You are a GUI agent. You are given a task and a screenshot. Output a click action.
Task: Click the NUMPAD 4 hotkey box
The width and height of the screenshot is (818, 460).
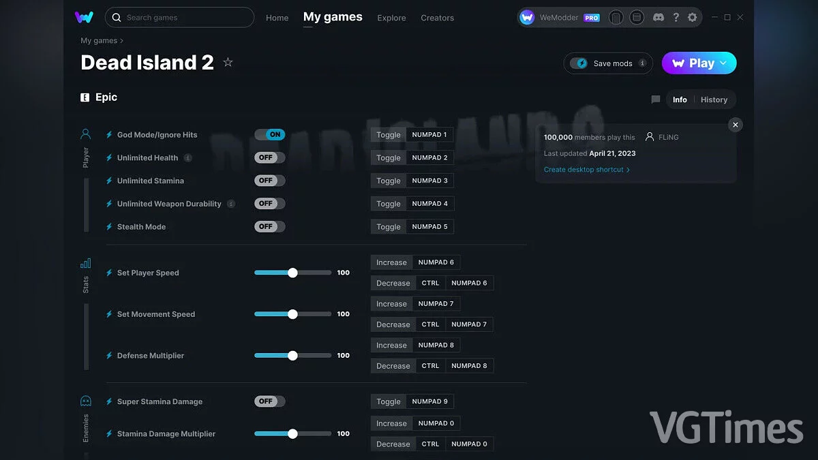(x=429, y=204)
